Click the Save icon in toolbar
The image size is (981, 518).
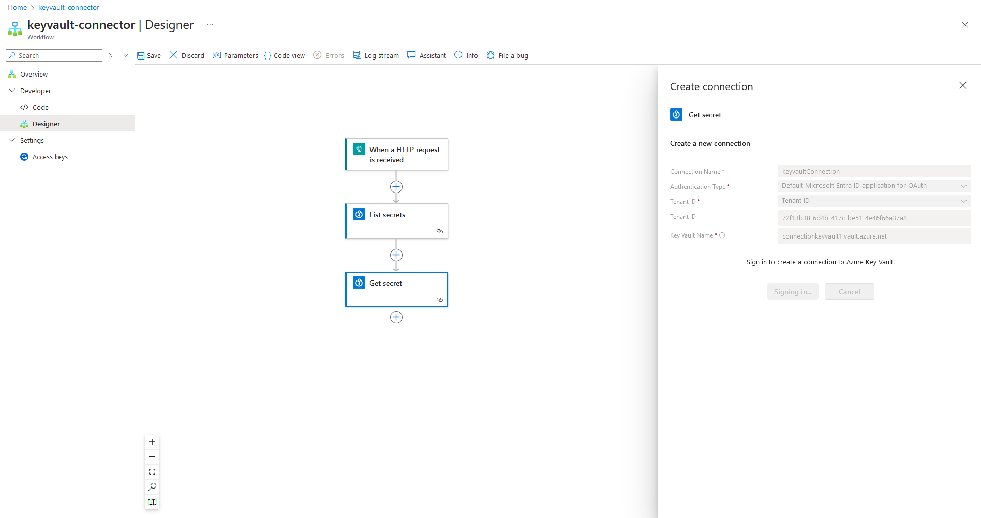click(141, 56)
